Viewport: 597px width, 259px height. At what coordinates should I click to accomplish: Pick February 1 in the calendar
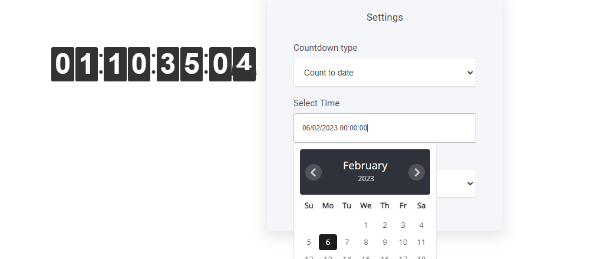[365, 225]
